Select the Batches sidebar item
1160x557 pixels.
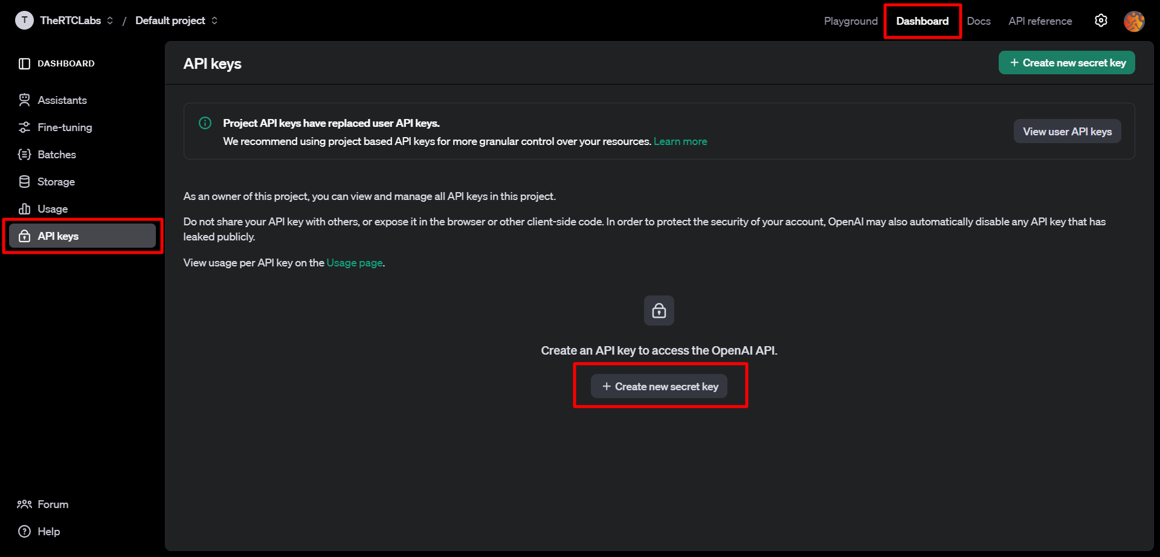[x=57, y=154]
